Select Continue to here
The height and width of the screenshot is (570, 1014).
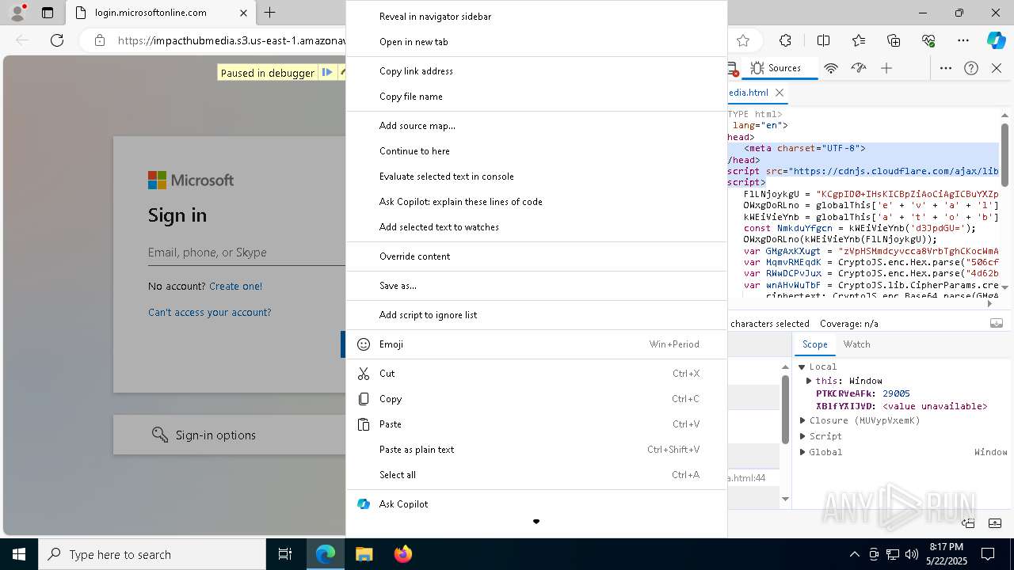coord(536,151)
